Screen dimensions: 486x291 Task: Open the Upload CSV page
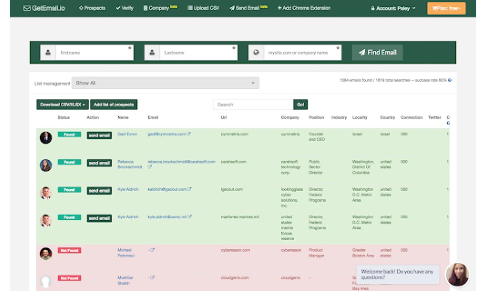[203, 8]
